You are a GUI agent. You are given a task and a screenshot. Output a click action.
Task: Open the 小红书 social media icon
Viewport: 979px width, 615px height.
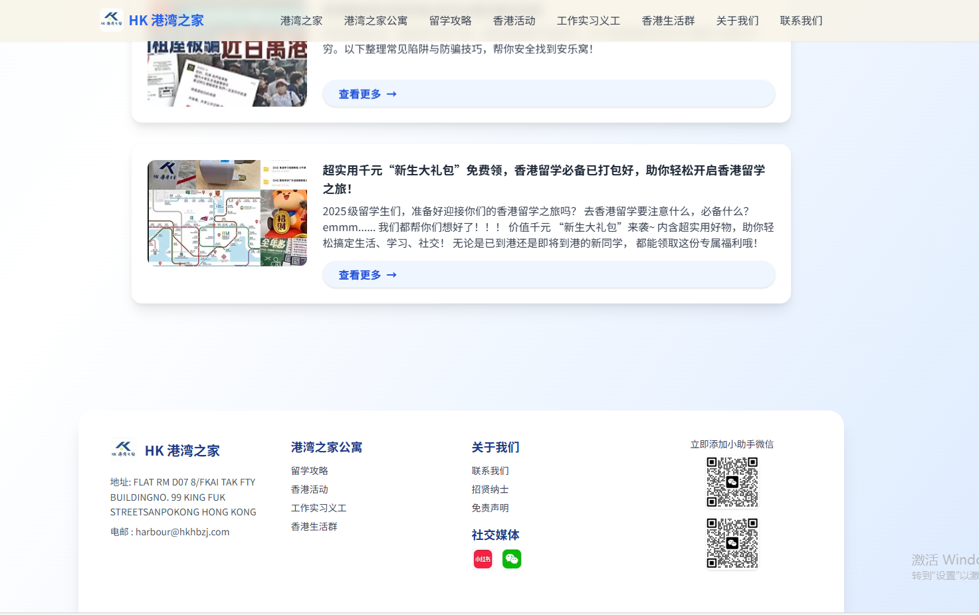pos(483,559)
